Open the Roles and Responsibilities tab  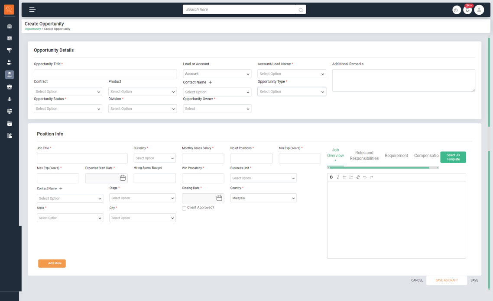[364, 156]
